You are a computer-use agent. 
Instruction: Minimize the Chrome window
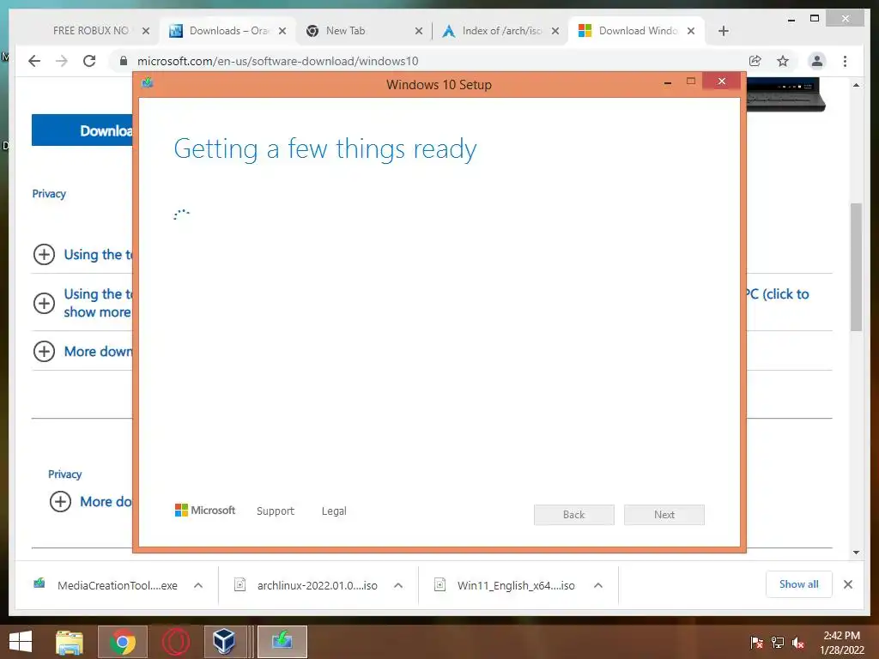click(x=791, y=20)
